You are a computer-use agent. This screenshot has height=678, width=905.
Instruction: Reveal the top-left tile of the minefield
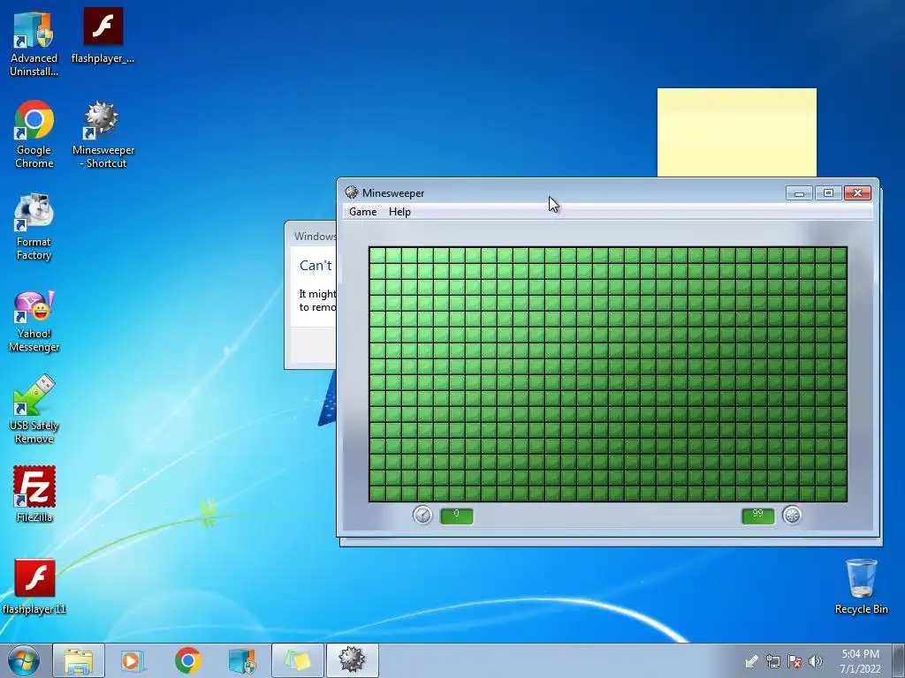377,255
